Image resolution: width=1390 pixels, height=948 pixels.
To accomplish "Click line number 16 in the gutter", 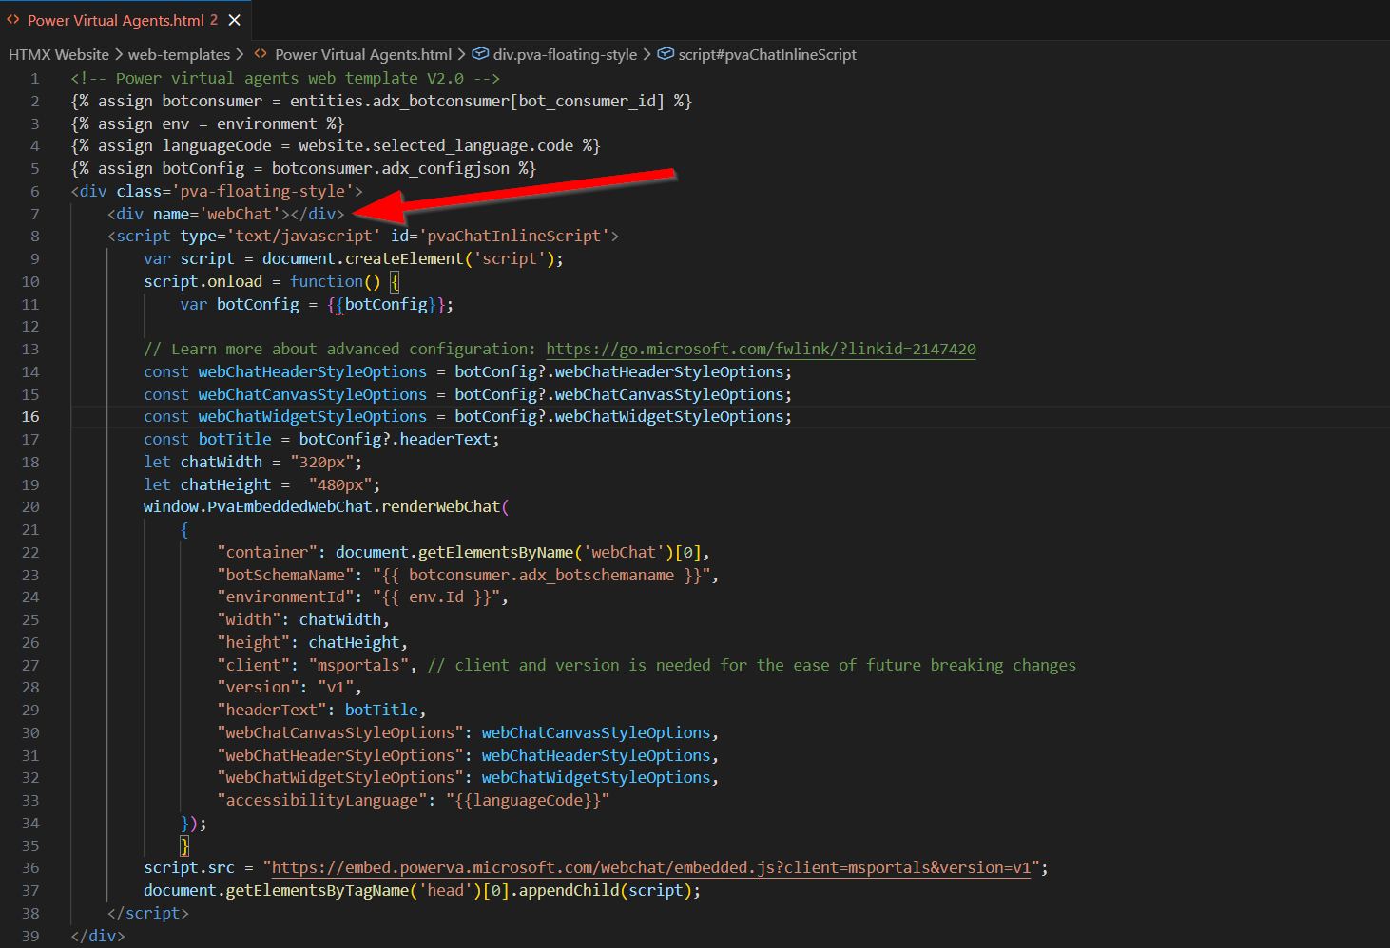I will tap(29, 416).
